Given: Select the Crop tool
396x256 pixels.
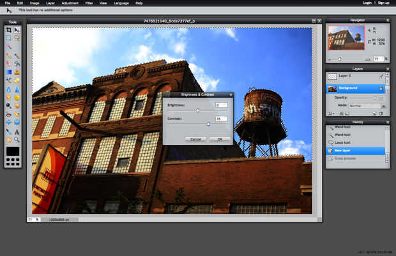Looking at the screenshot, I should click(x=9, y=30).
